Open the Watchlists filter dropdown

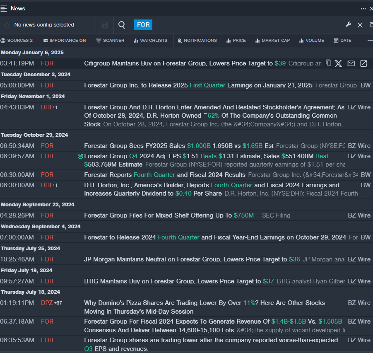tap(150, 41)
